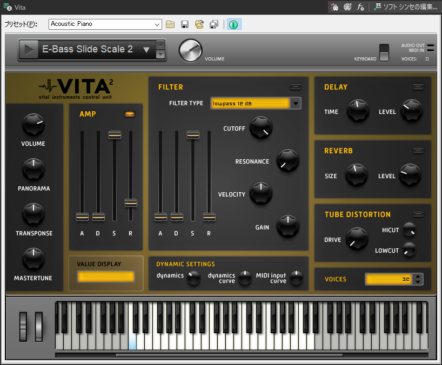The height and width of the screenshot is (365, 442).
Task: Click the FILTER TYPE dropdown arrow
Action: [x=296, y=103]
